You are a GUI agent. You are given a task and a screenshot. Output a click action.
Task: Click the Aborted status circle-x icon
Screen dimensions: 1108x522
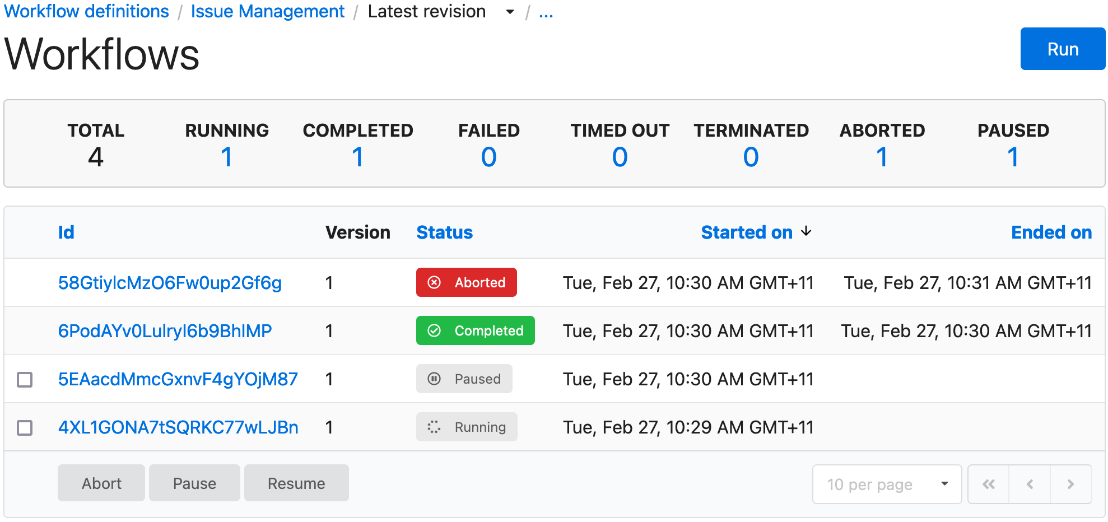(x=434, y=282)
